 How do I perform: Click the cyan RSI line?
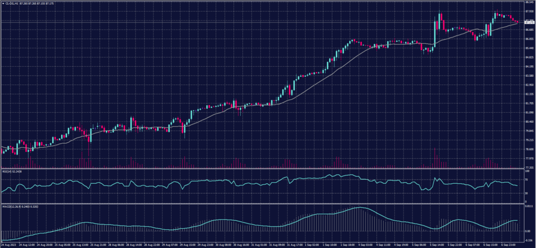[x=209, y=181]
